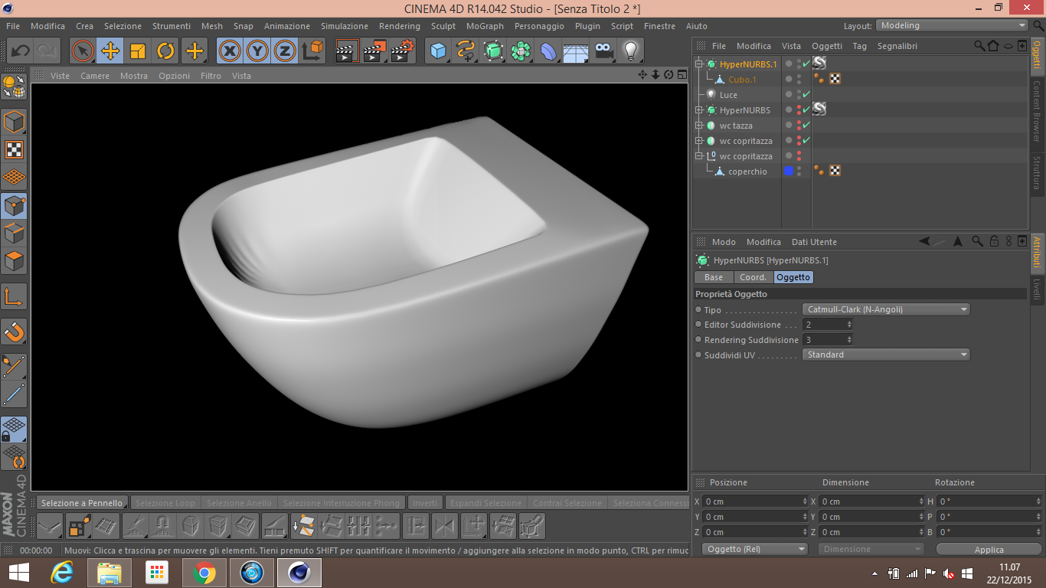Image resolution: width=1046 pixels, height=588 pixels.
Task: Click the Selezione a Pennello button
Action: click(x=82, y=503)
